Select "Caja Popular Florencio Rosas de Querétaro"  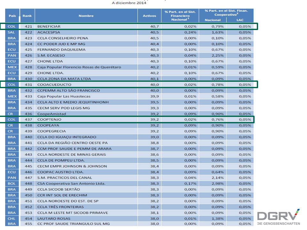pos(79,67)
